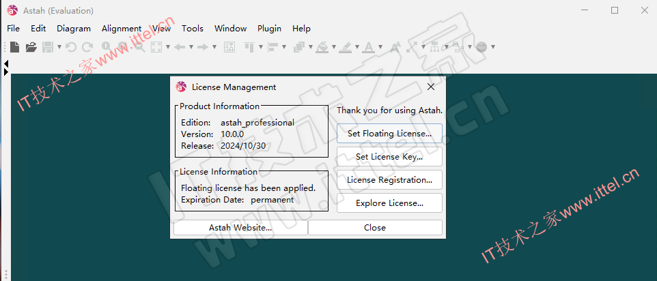Image resolution: width=657 pixels, height=281 pixels.
Task: Click the Zoom 100% magnifier icon
Action: (106, 47)
